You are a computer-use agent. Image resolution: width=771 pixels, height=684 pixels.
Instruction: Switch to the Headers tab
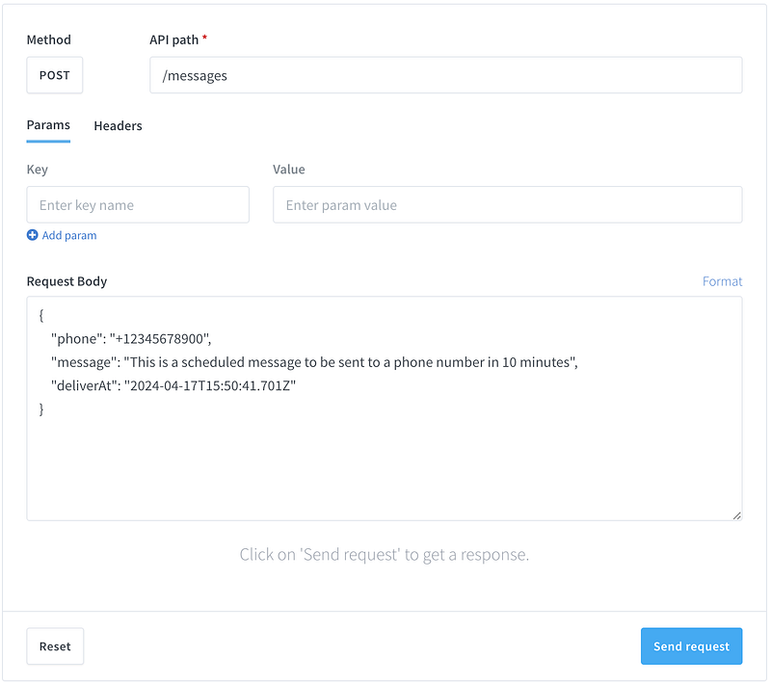(x=118, y=126)
